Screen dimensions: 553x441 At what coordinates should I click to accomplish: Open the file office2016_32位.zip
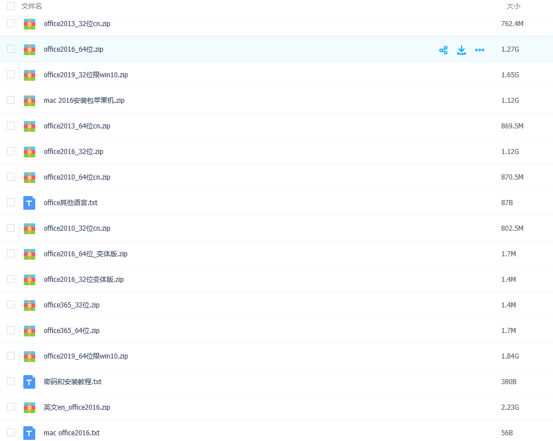coord(73,152)
